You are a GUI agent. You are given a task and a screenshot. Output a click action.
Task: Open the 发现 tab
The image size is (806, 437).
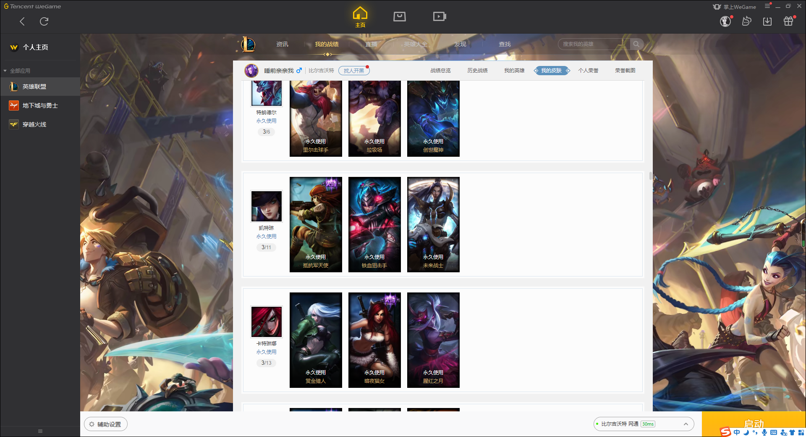[460, 44]
